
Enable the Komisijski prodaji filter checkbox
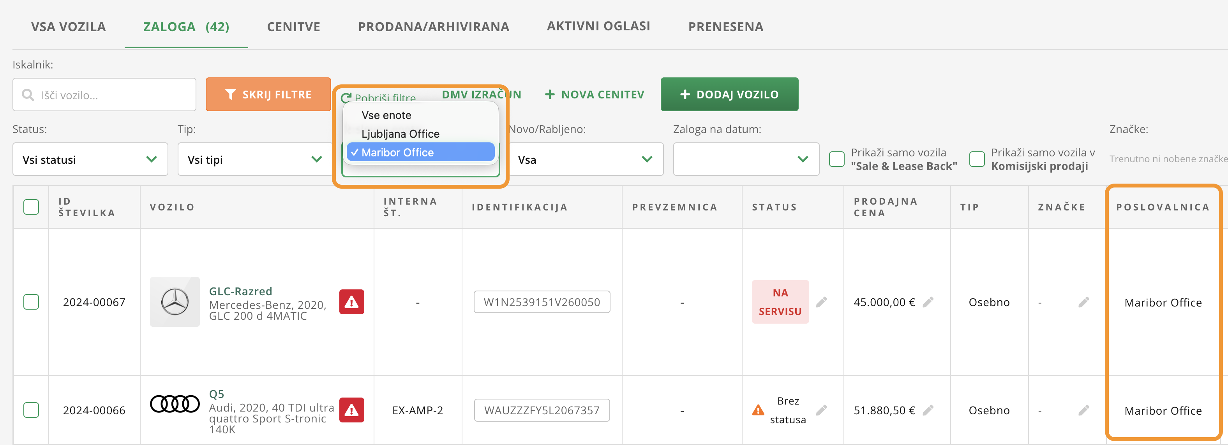[977, 159]
